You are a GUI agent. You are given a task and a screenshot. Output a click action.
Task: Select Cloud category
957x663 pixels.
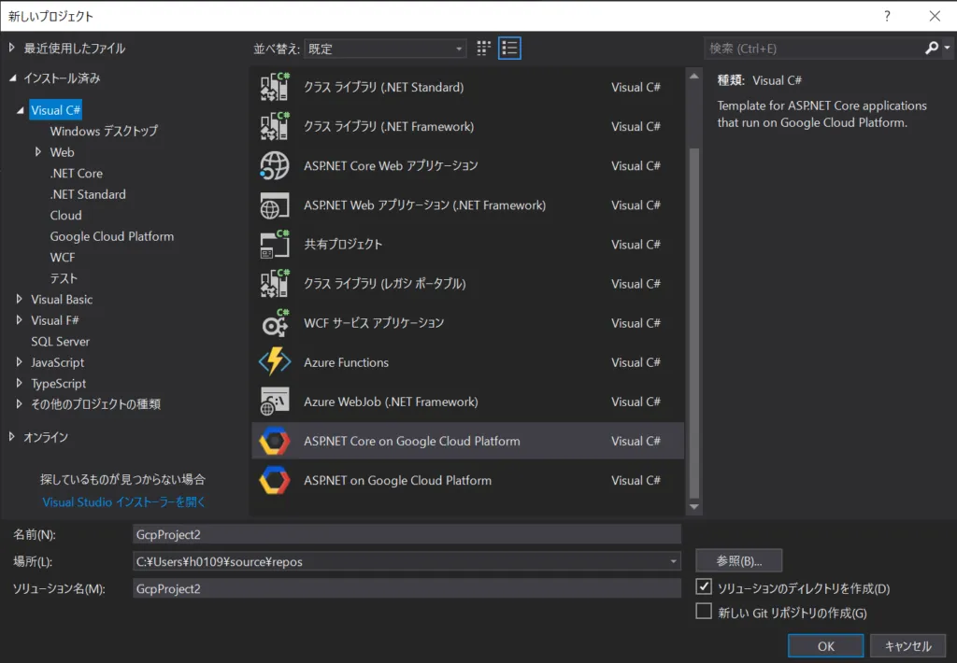(x=66, y=216)
